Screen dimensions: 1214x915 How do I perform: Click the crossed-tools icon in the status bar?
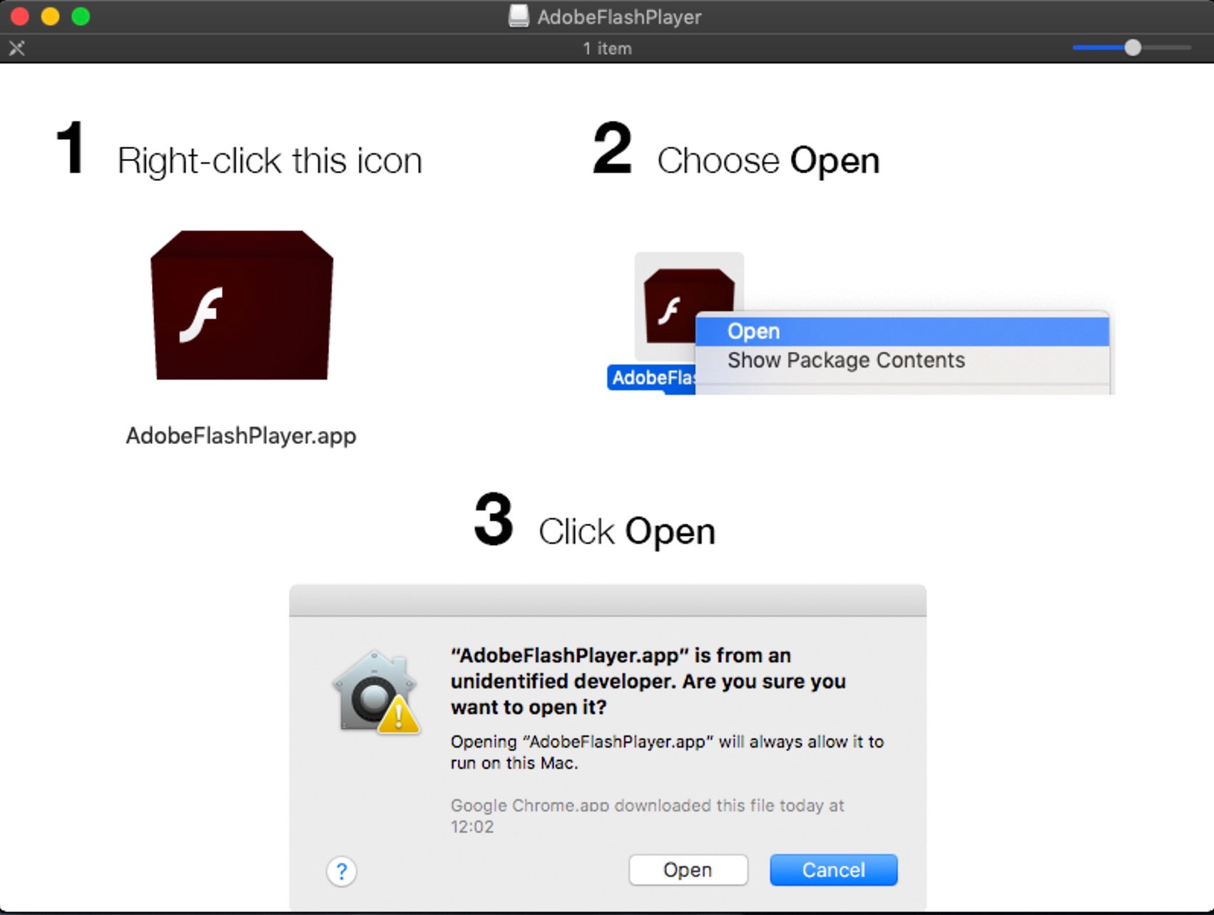(x=16, y=48)
